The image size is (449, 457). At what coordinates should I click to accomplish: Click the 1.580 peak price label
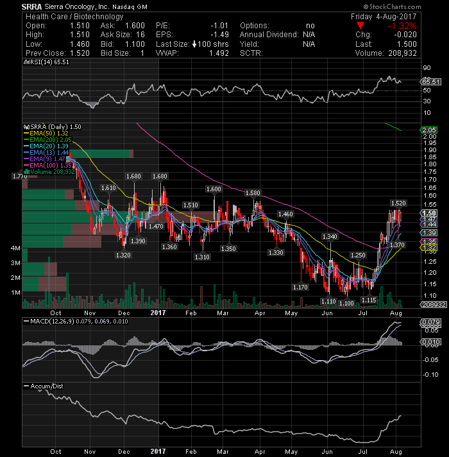(253, 193)
